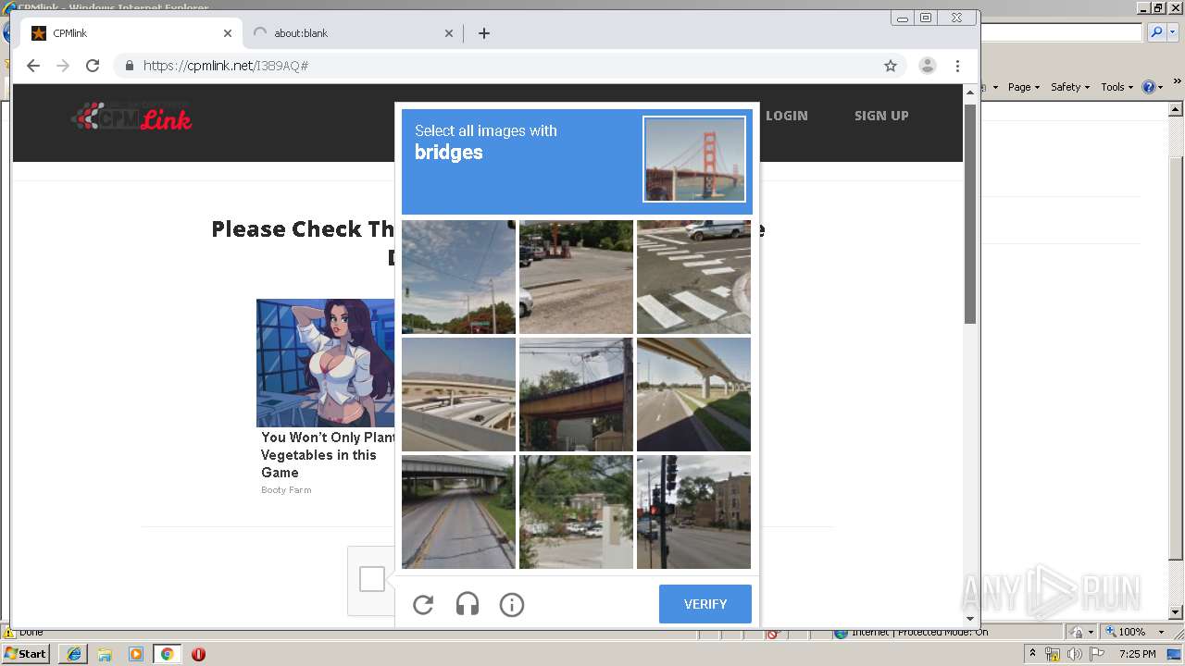Click the system clock showing 7:25 PM
This screenshot has width=1185, height=666.
coord(1137,654)
